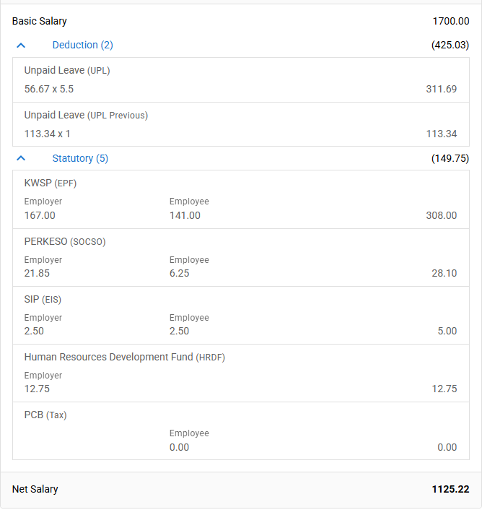Click the EPF Employer value 167.00
The height and width of the screenshot is (528, 482).
[x=40, y=215]
